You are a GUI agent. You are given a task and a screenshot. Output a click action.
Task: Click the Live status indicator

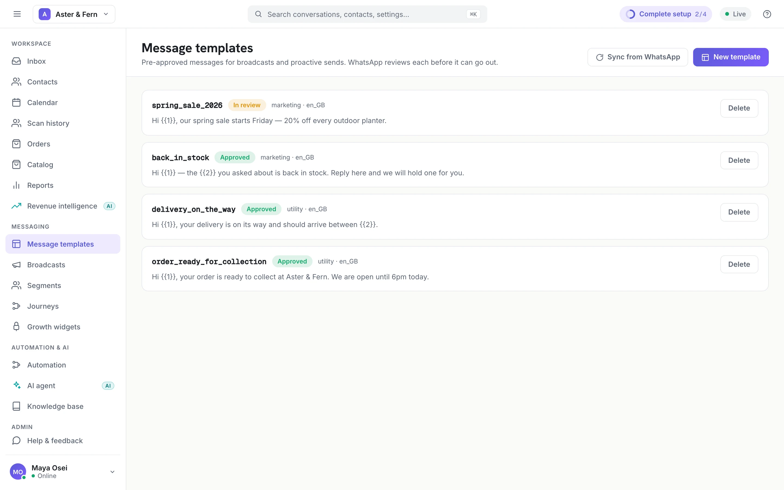[735, 14]
